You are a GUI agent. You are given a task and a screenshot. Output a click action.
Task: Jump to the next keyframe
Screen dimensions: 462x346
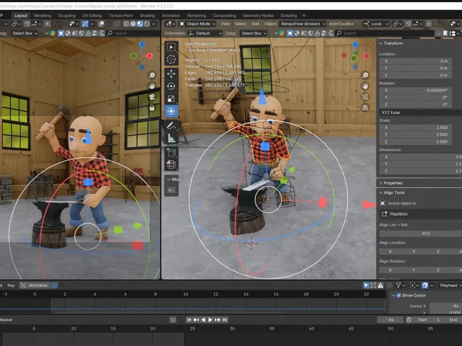tap(218, 320)
